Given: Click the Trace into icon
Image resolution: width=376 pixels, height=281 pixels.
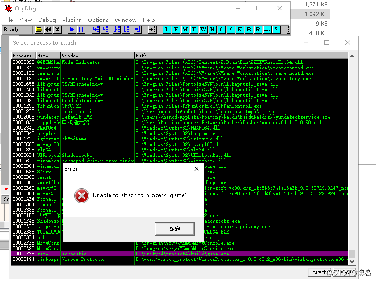Looking at the screenshot, I should [116, 30].
